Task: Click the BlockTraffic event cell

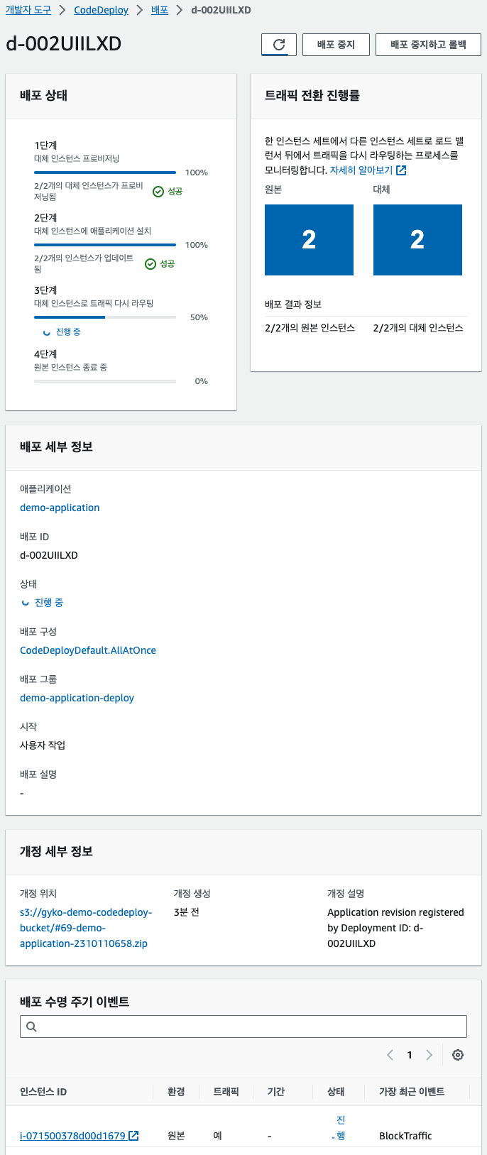Action: point(405,1136)
